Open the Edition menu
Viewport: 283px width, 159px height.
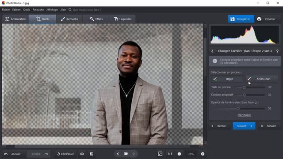[16, 10]
